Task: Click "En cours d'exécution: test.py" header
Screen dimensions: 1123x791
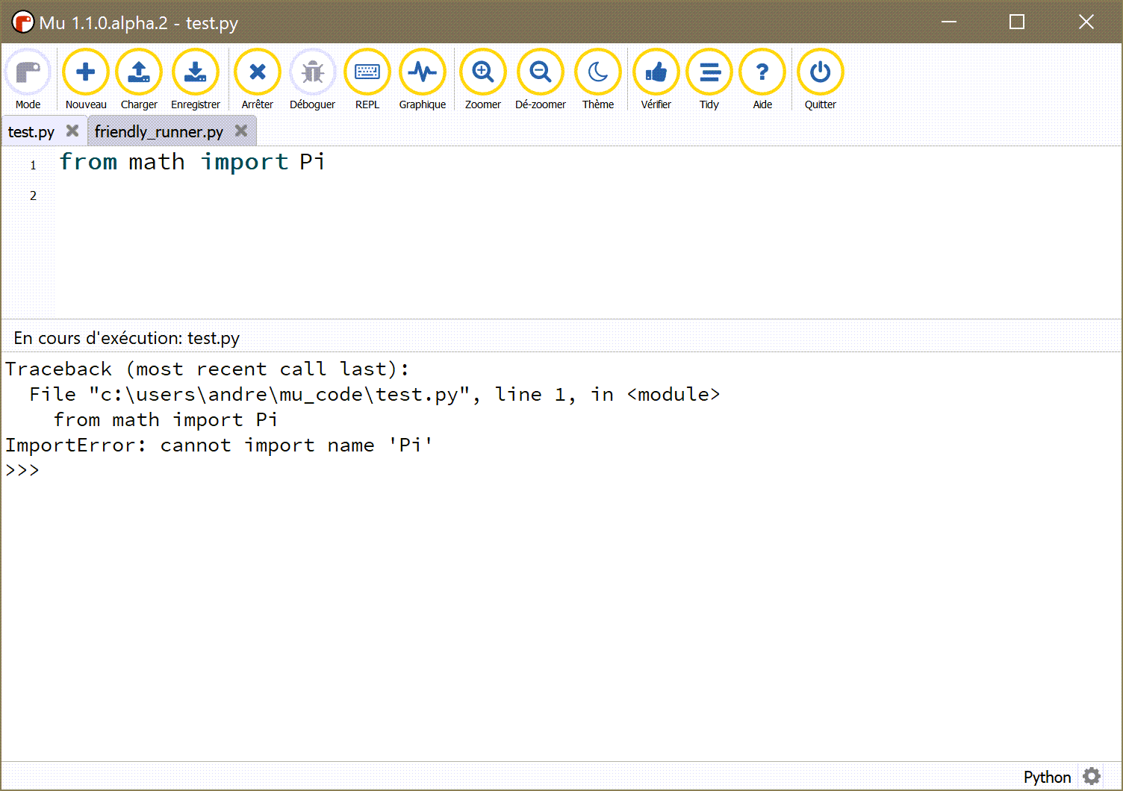Action: (x=127, y=338)
